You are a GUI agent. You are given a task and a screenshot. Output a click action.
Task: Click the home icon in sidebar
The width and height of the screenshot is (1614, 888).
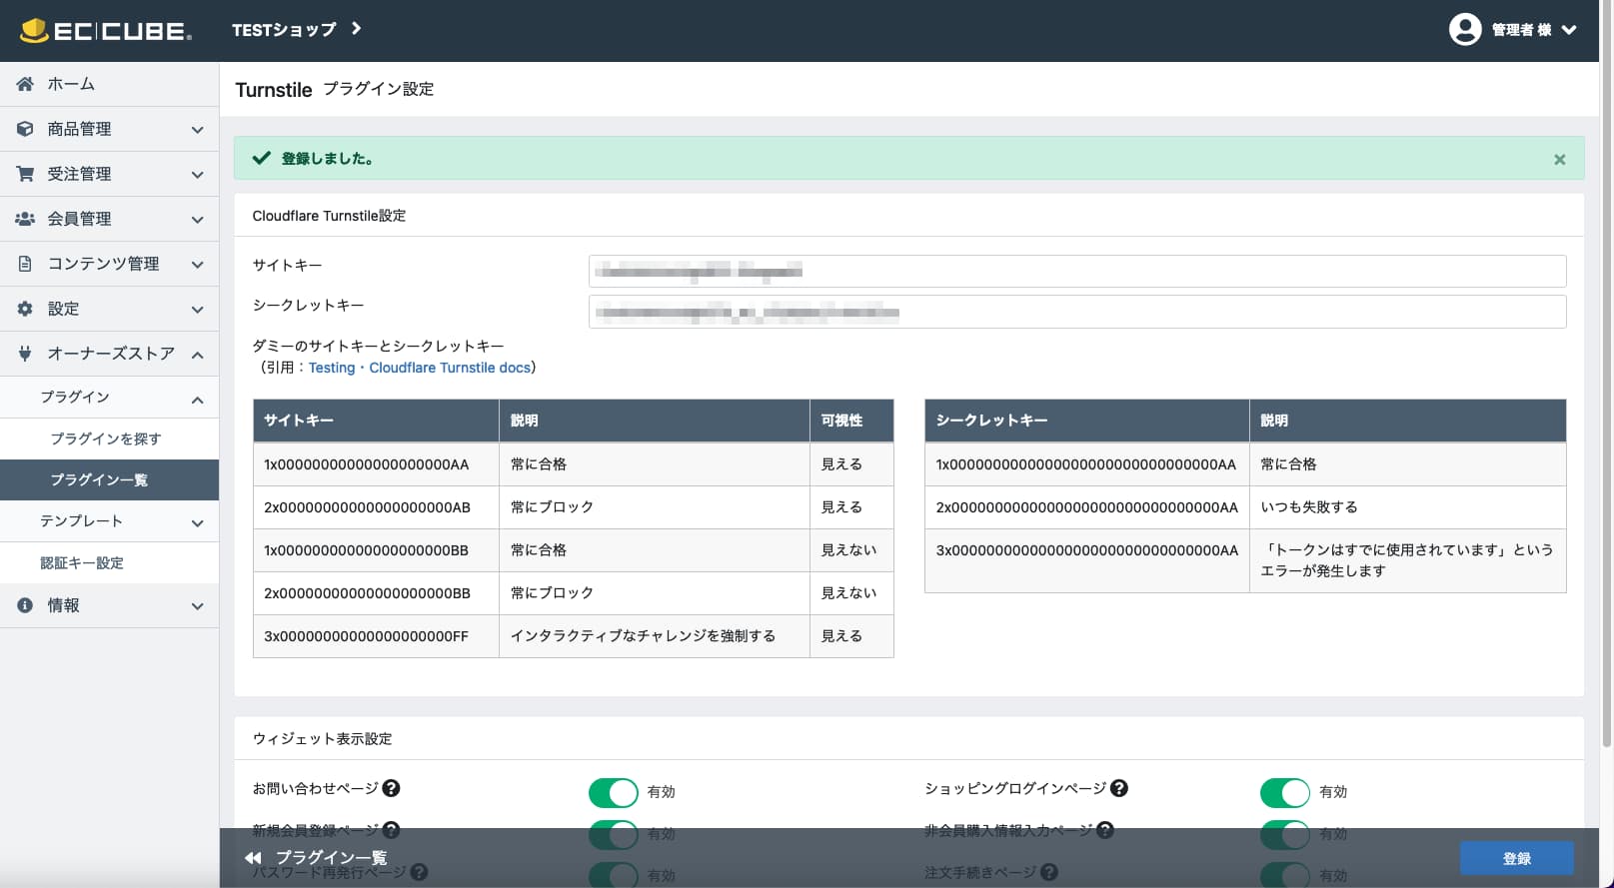[x=25, y=84]
